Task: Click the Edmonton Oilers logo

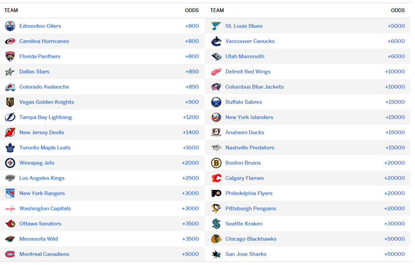Action: pos(10,26)
